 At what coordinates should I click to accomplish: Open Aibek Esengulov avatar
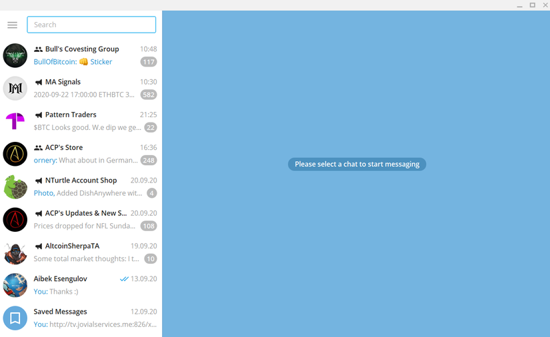tap(15, 285)
